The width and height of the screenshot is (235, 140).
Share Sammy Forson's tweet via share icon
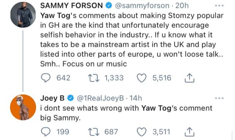189,78
